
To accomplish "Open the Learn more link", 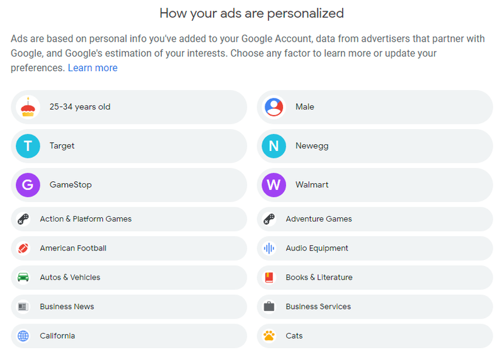I will click(x=93, y=68).
